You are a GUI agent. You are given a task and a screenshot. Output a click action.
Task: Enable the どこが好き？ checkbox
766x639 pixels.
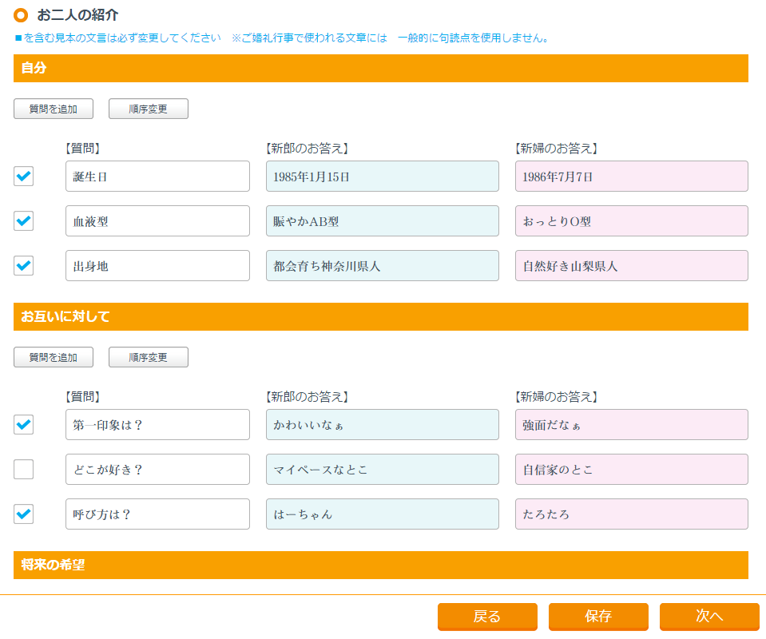[24, 470]
